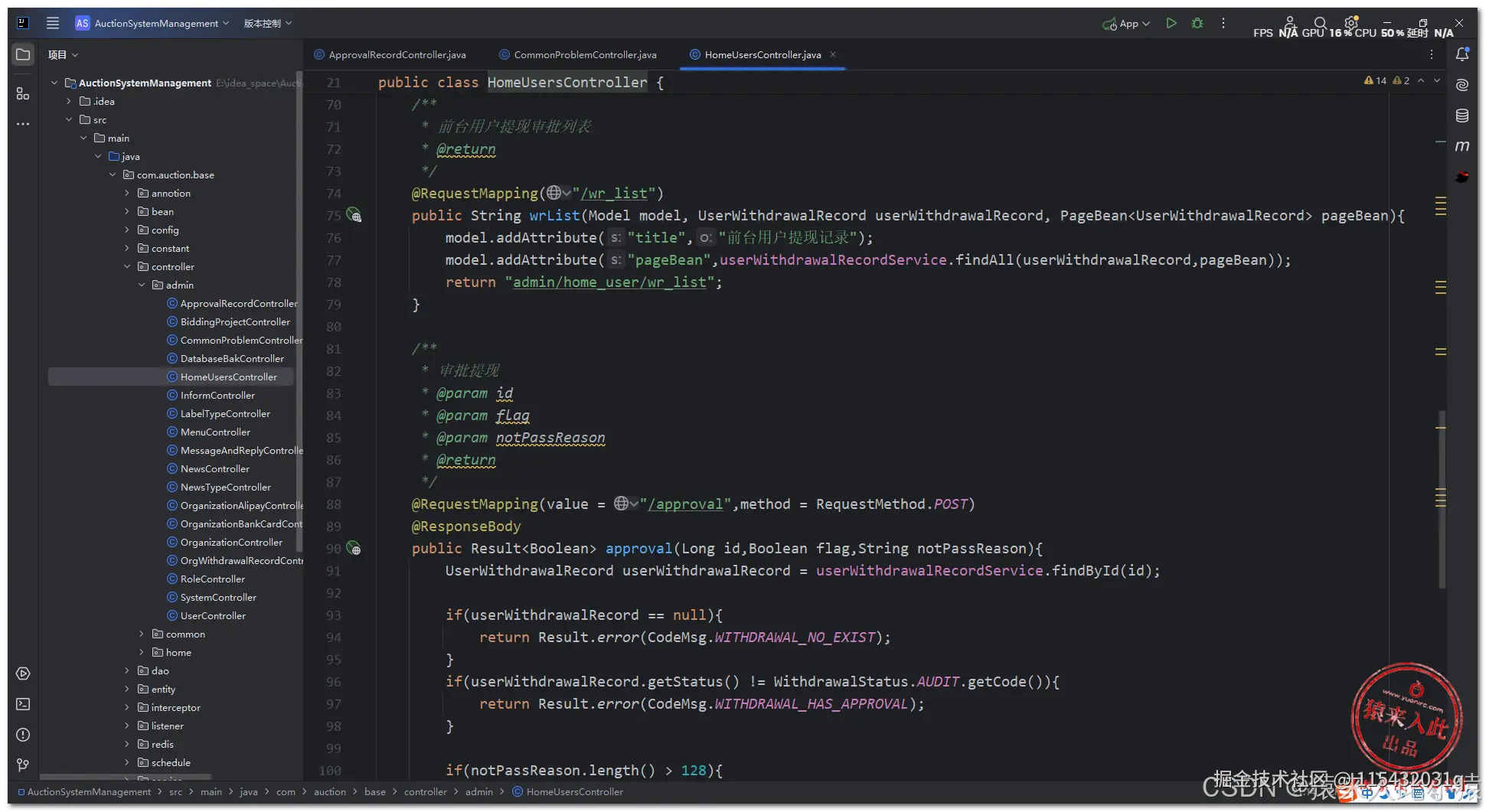Open the Database tool window

pos(1462,116)
